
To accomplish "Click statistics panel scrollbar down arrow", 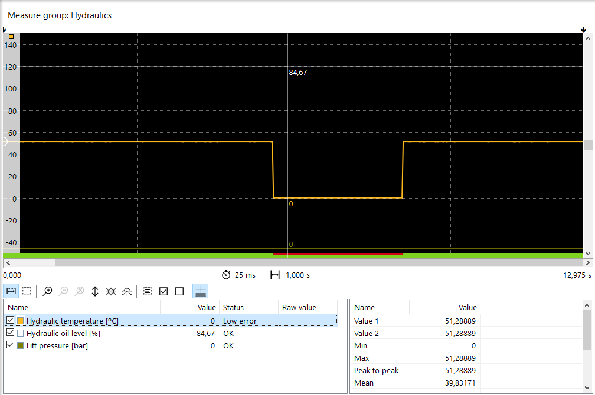I will click(x=587, y=388).
